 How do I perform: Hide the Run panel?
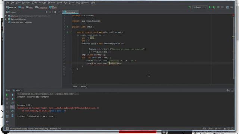[x=232, y=90]
